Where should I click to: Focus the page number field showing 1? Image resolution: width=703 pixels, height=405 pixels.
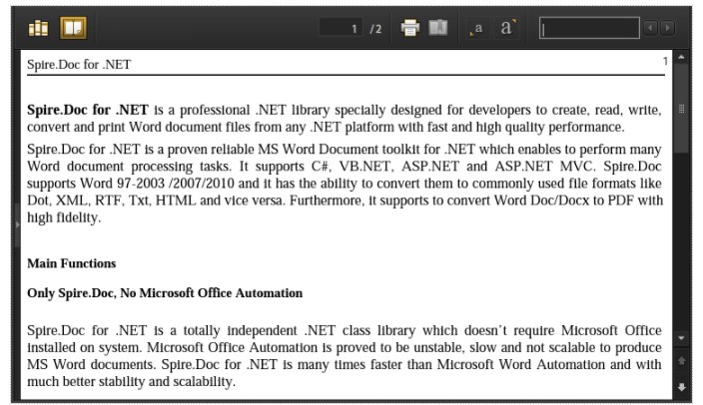click(x=341, y=28)
